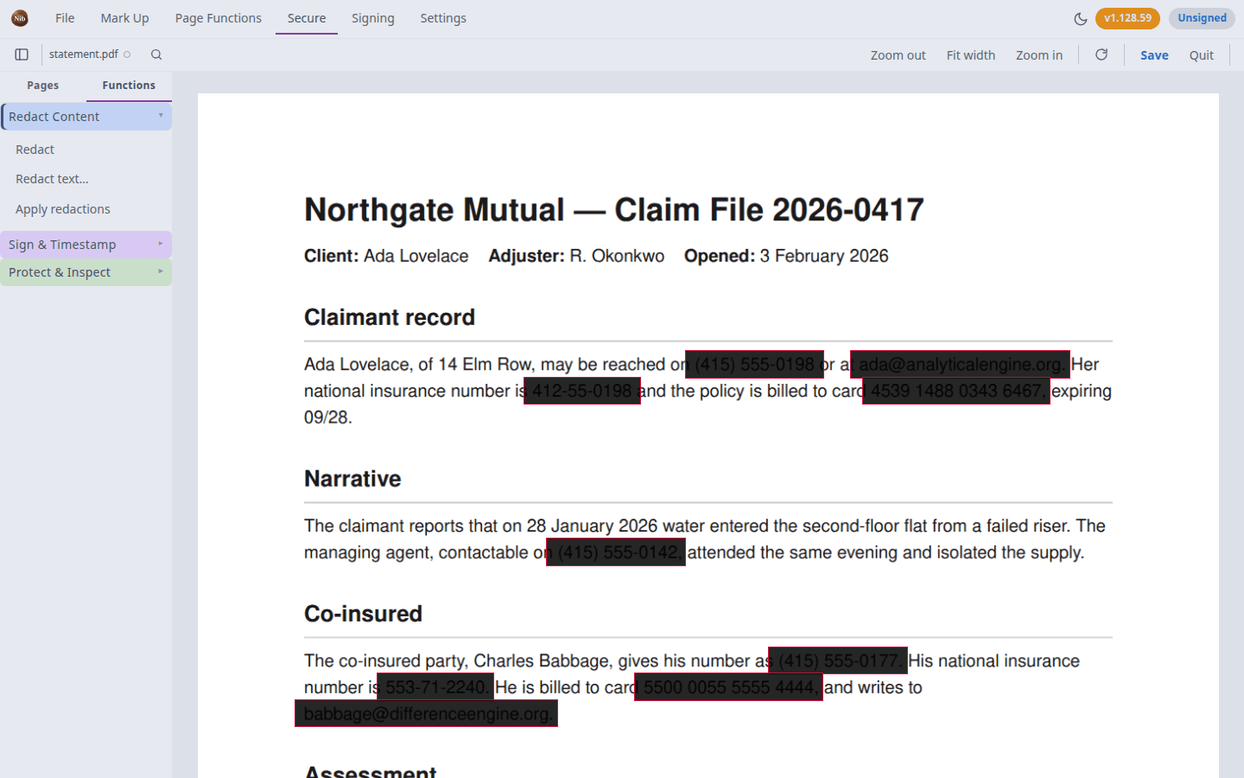This screenshot has width=1244, height=778.
Task: Choose the Redact function
Action: [x=35, y=150]
